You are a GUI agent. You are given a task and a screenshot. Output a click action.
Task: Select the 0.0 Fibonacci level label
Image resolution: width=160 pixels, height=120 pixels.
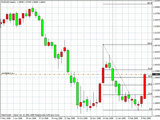coord(151,109)
